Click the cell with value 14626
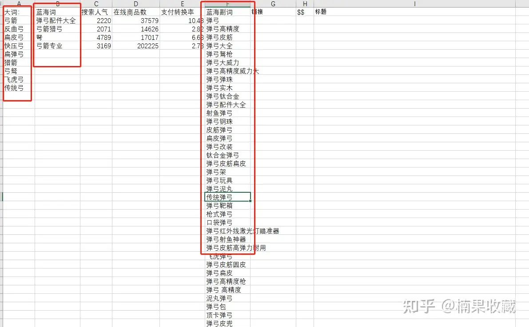Viewport: 529px width, 327px height. pos(135,29)
